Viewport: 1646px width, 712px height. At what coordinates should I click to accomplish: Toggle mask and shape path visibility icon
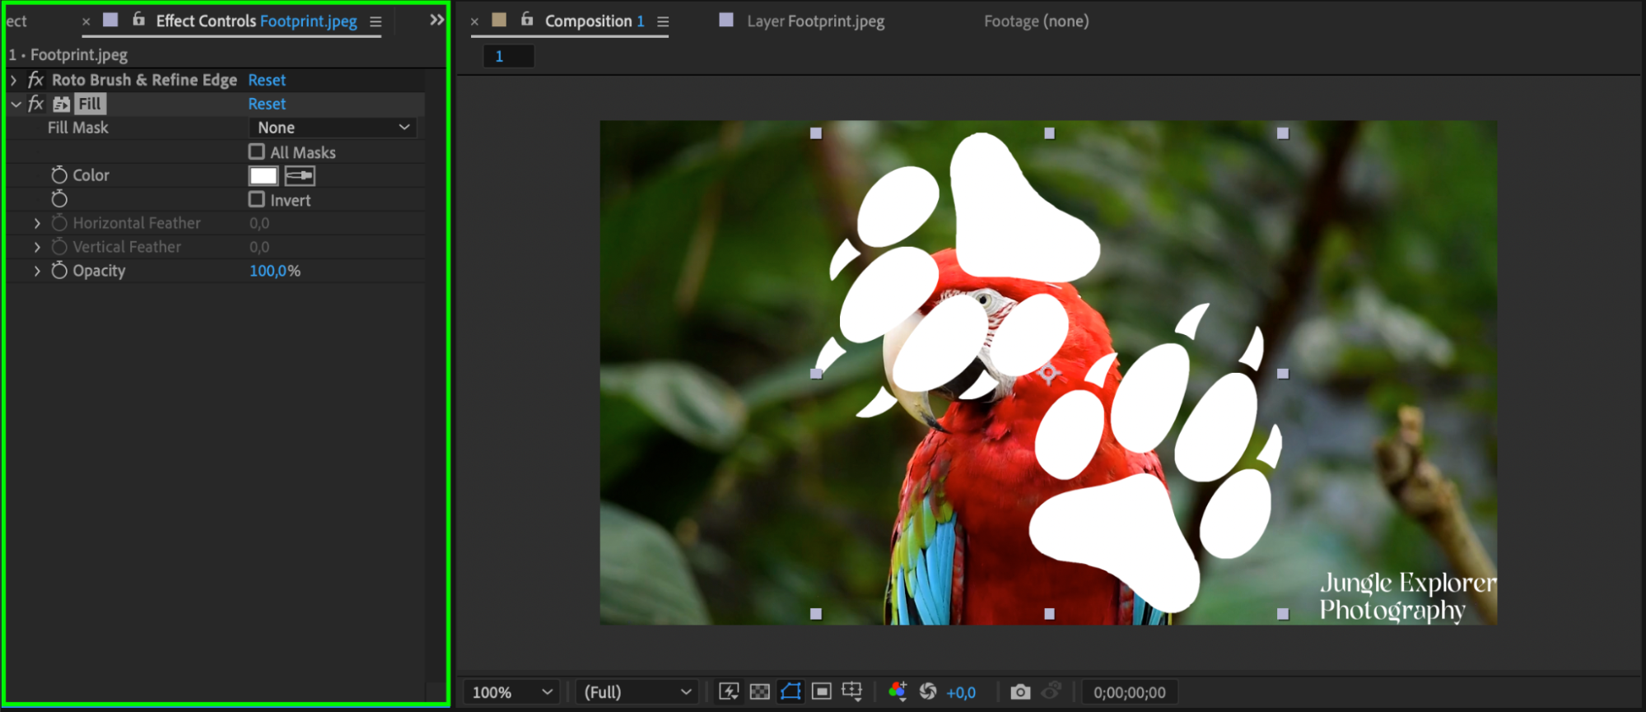coord(790,691)
